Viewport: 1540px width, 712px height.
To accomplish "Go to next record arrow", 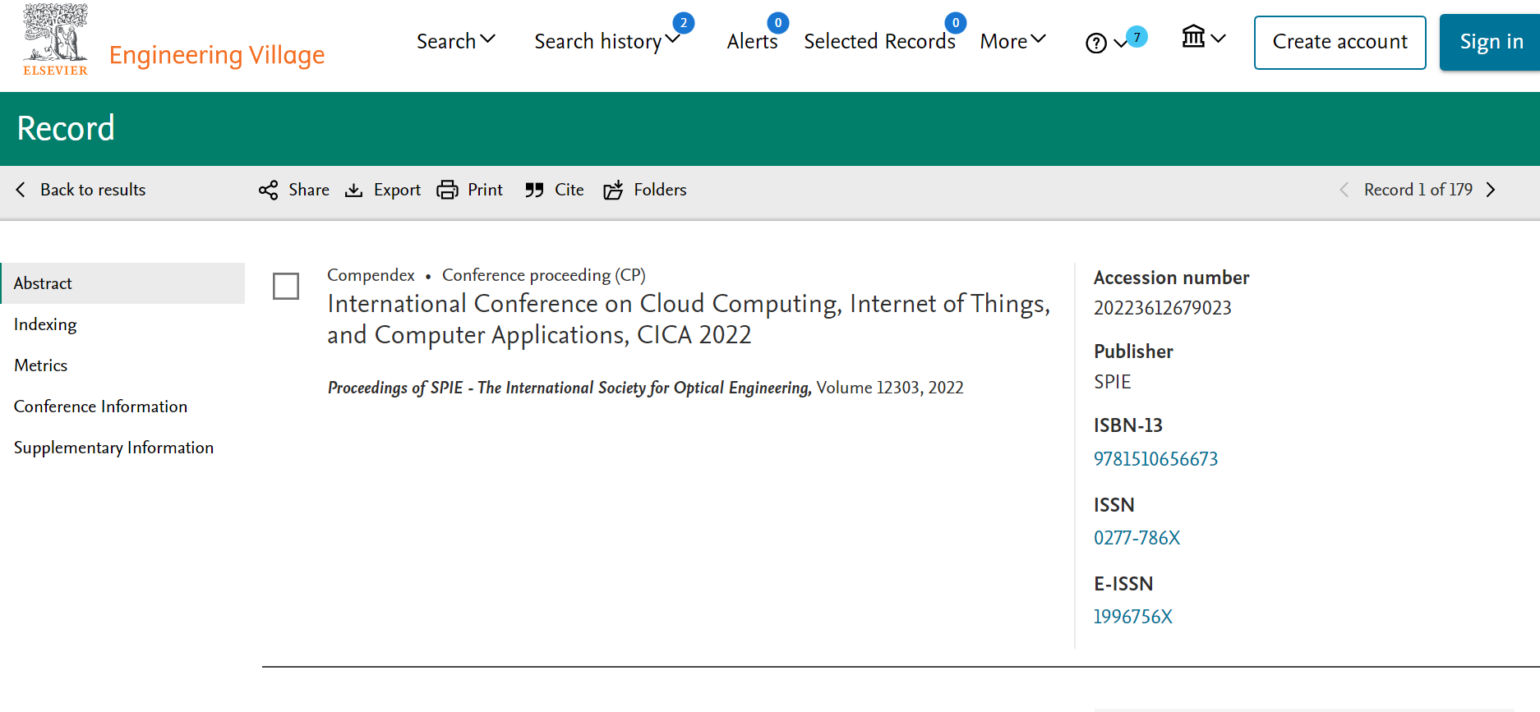I will (1491, 190).
